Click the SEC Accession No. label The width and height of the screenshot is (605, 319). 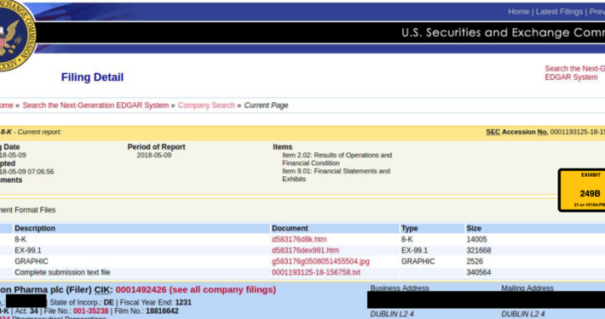tap(517, 132)
